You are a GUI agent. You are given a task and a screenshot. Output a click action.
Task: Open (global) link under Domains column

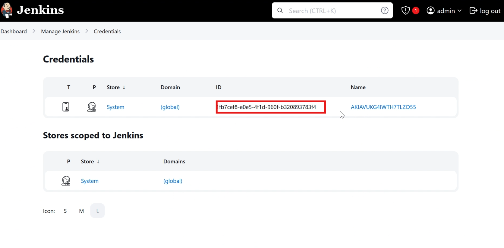tap(173, 181)
